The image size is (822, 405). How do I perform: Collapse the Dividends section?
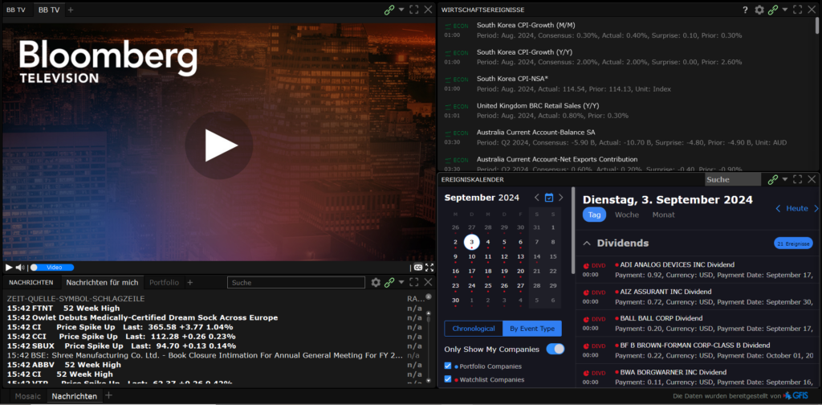pyautogui.click(x=587, y=243)
